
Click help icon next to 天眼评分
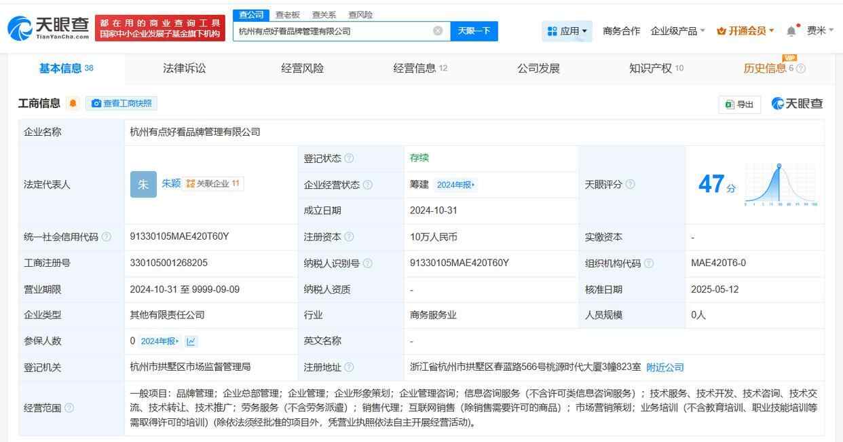631,185
